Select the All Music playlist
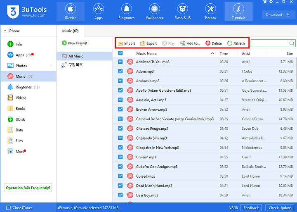Viewport: 297px width, 212px height. [85, 56]
